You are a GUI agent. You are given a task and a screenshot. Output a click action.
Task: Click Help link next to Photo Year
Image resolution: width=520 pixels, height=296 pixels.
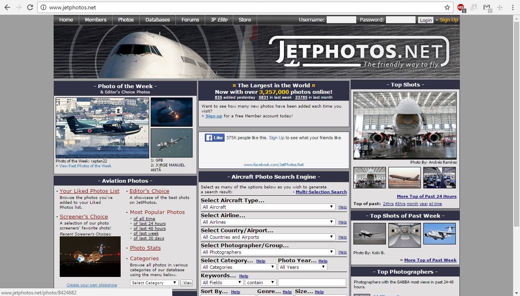pyautogui.click(x=323, y=261)
